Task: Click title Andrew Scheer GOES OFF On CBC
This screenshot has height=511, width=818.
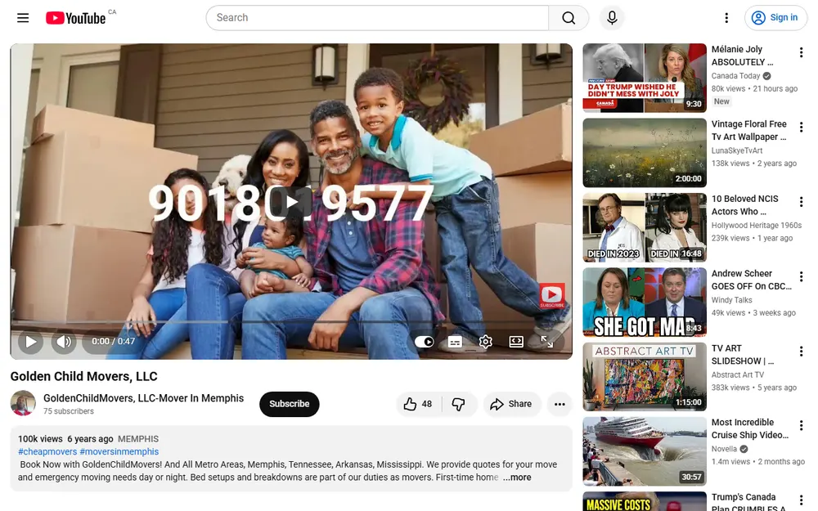Action: (752, 280)
